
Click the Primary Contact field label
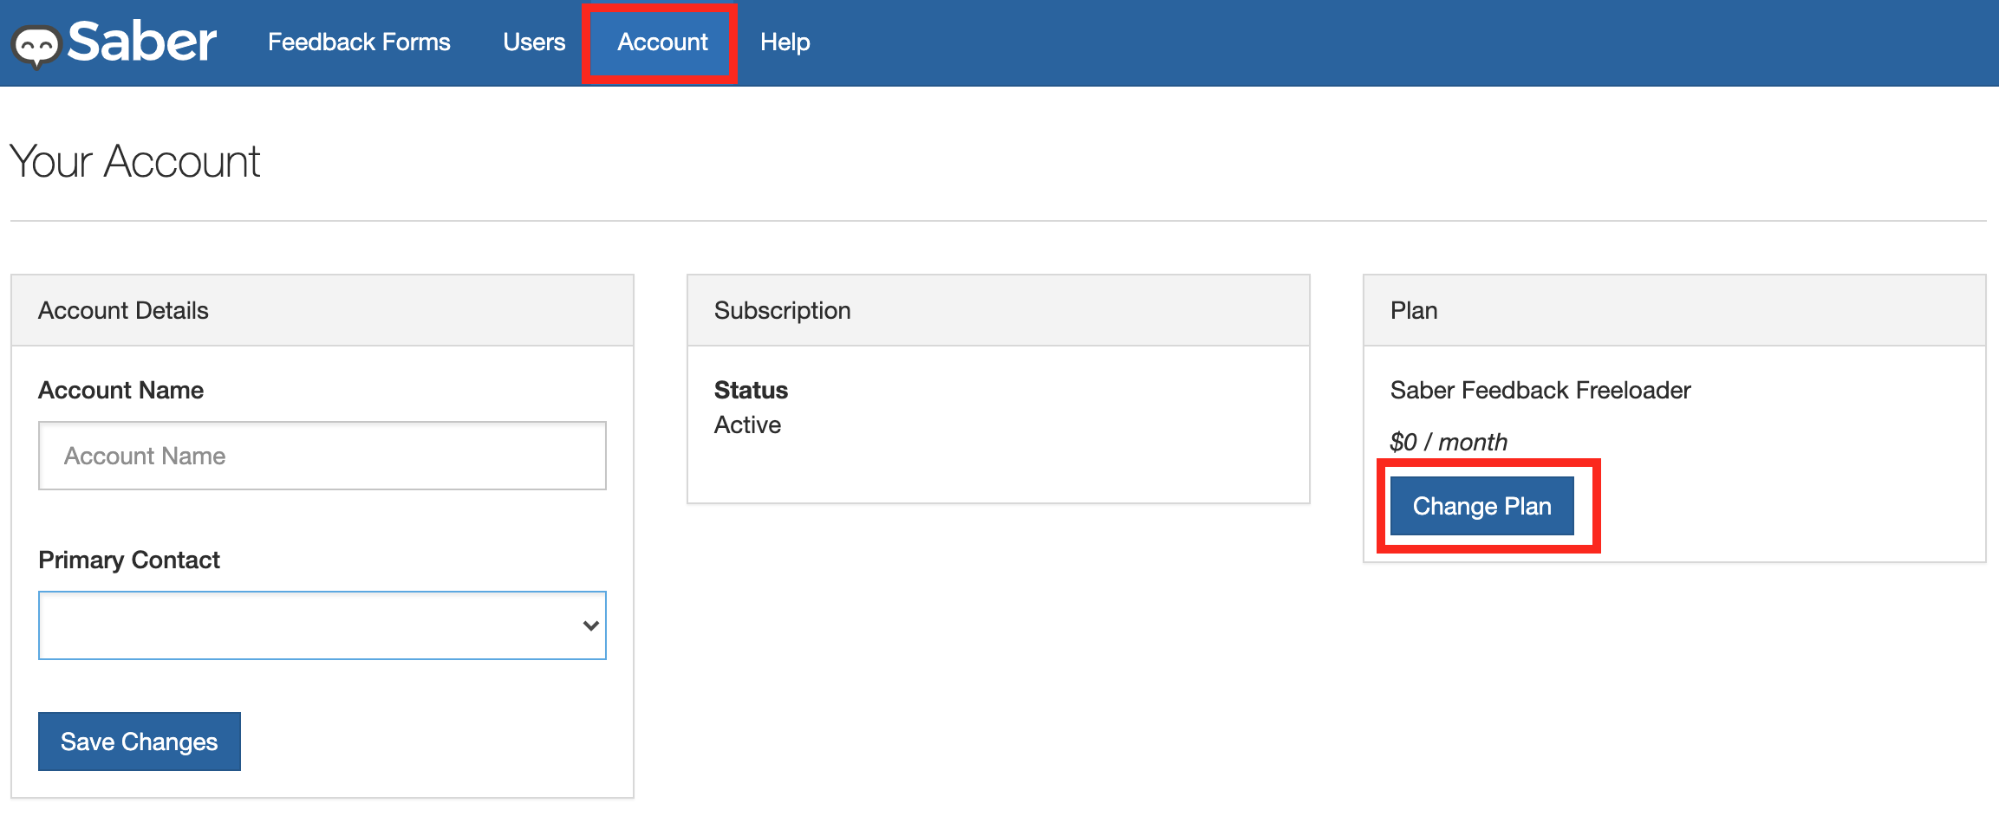click(x=129, y=560)
